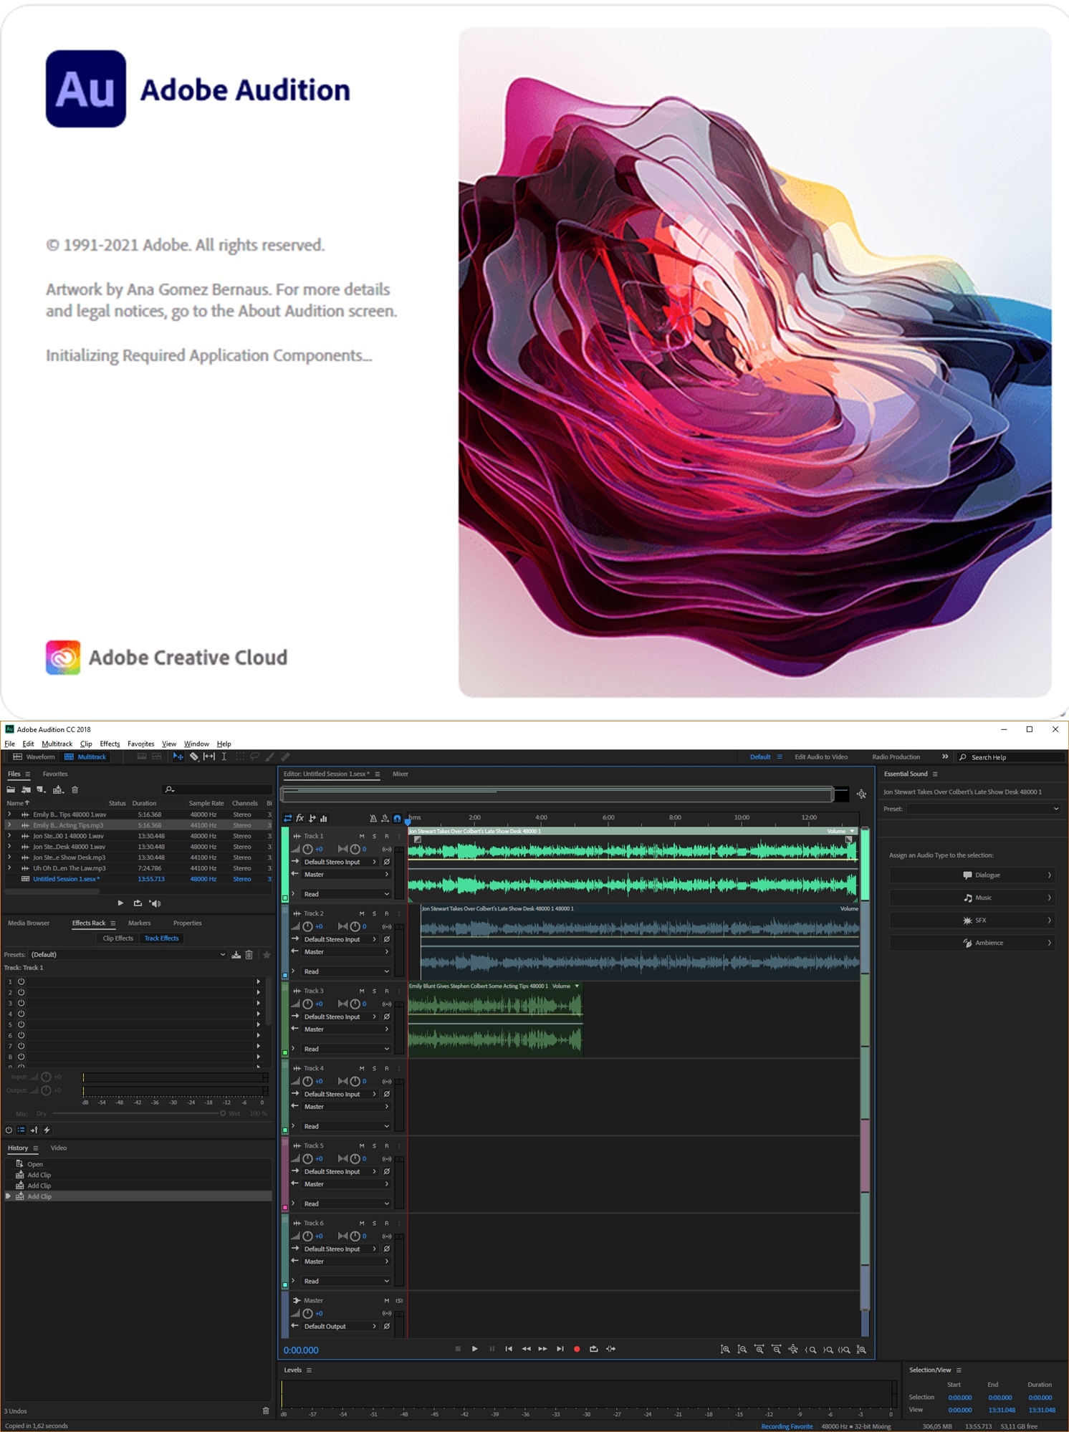Mute Track 1 with M button
The width and height of the screenshot is (1069, 1432).
click(x=362, y=836)
